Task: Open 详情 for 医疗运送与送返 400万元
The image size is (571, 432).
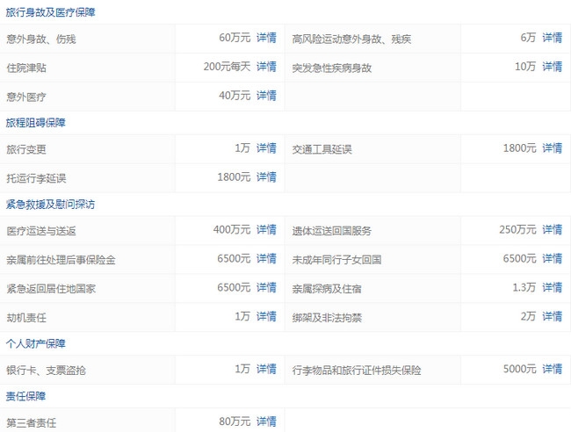Action: pyautogui.click(x=266, y=230)
